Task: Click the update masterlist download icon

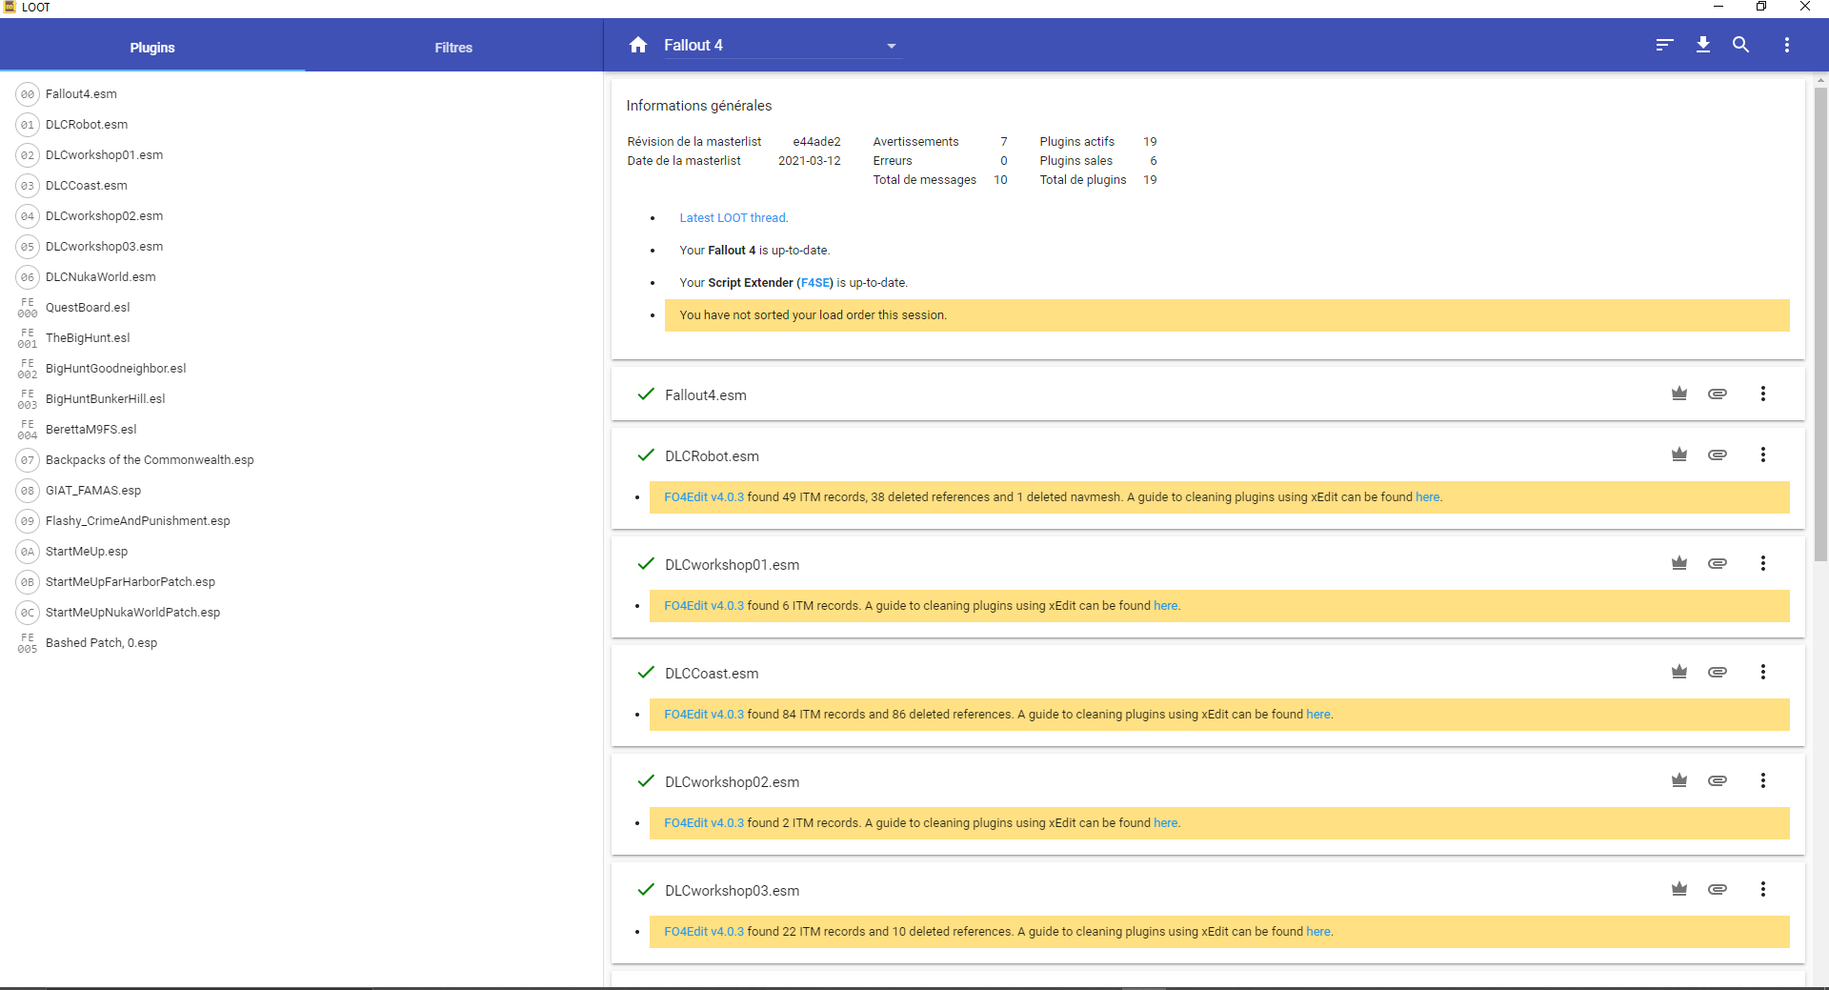Action: [x=1703, y=45]
